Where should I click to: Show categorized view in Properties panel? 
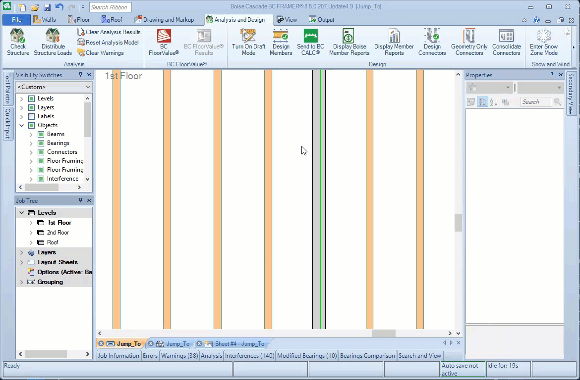pyautogui.click(x=482, y=102)
